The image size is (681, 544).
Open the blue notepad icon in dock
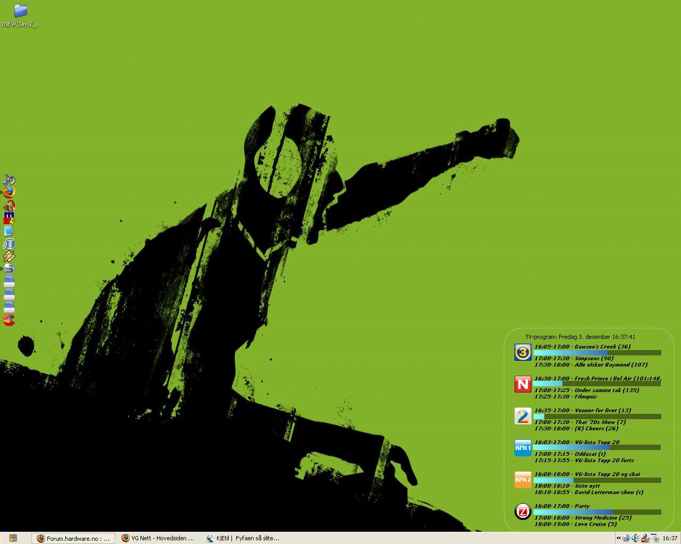pyautogui.click(x=9, y=231)
